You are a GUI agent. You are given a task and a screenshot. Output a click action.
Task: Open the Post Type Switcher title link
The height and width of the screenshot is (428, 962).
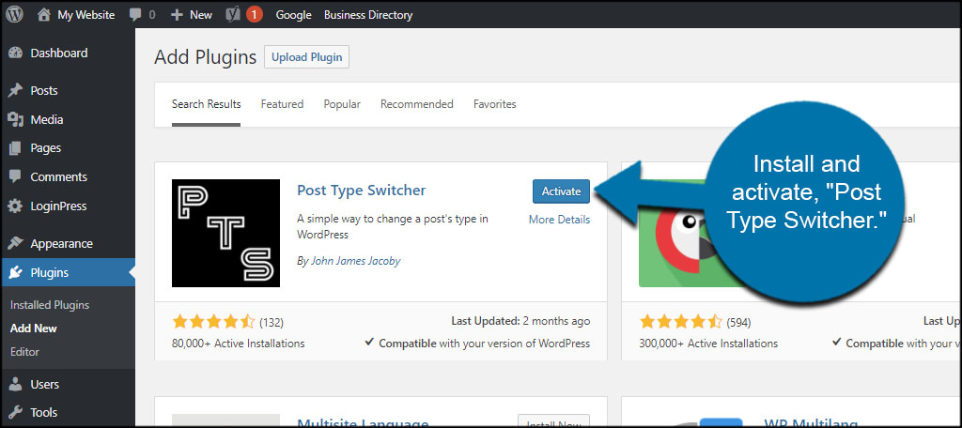pyautogui.click(x=362, y=191)
